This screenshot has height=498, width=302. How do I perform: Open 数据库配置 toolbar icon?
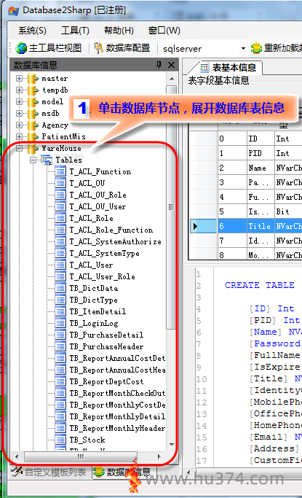click(98, 48)
